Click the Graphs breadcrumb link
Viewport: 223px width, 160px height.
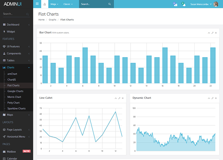(53, 20)
